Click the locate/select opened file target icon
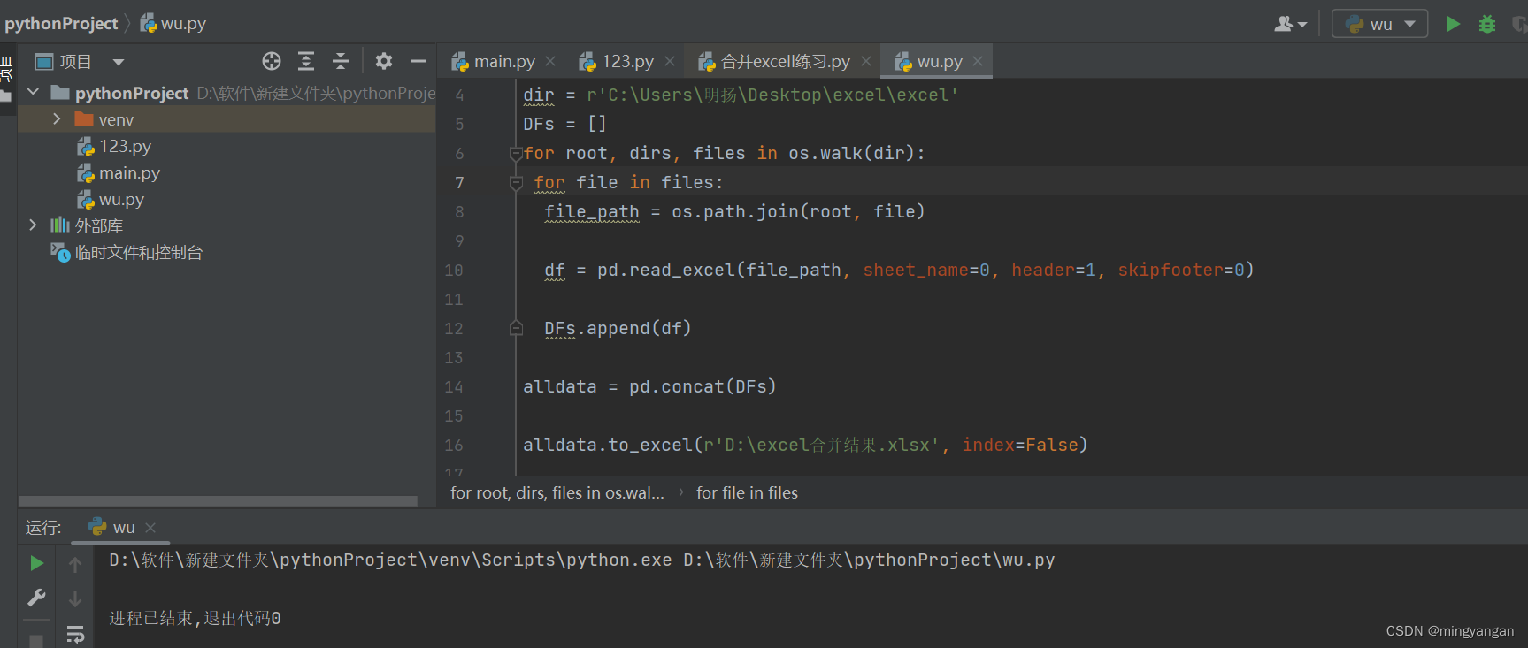The height and width of the screenshot is (648, 1528). click(x=272, y=61)
